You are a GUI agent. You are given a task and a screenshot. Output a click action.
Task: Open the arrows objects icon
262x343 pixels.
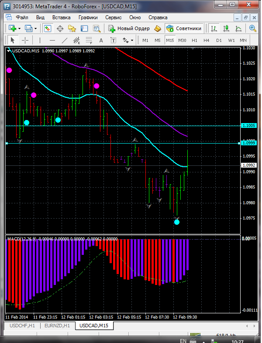click(125, 40)
